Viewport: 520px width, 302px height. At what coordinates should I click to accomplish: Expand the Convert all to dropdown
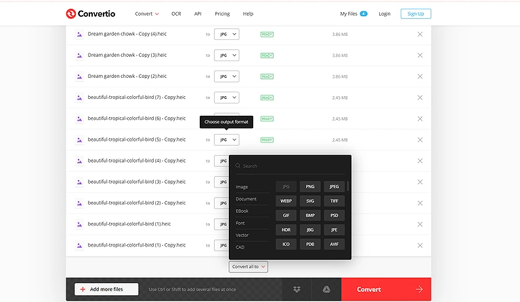[x=248, y=267]
